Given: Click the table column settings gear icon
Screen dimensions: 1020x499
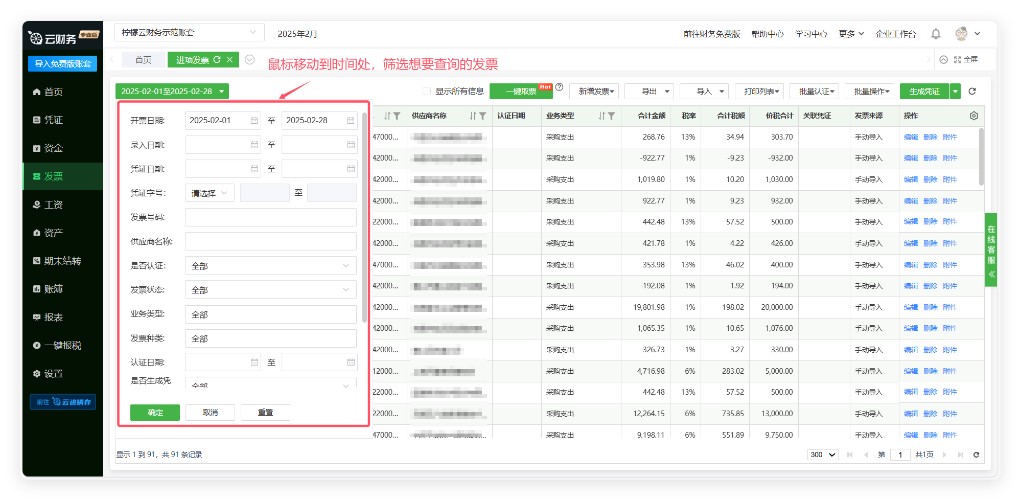Looking at the screenshot, I should tap(973, 116).
